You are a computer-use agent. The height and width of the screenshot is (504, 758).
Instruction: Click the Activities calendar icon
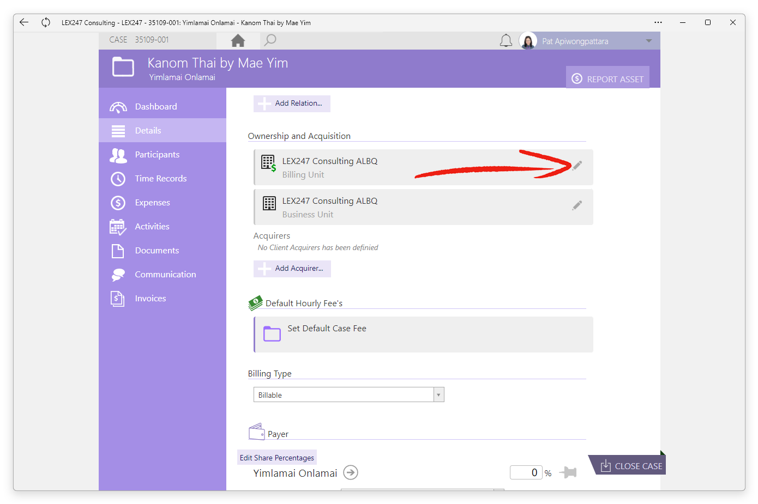118,227
